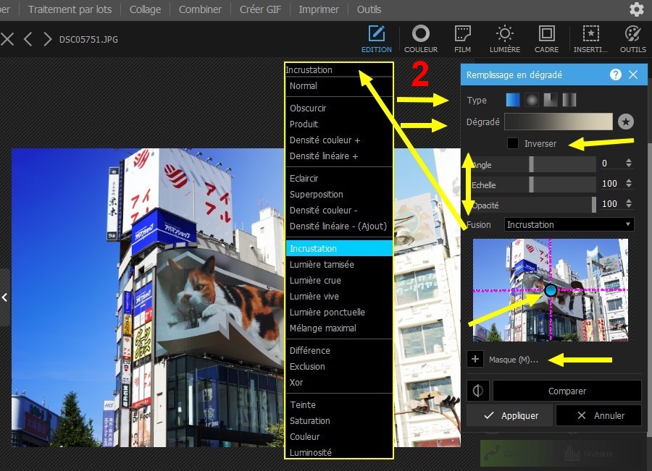Click the Annuler button
Viewport: 652px width, 471px height.
(x=599, y=415)
